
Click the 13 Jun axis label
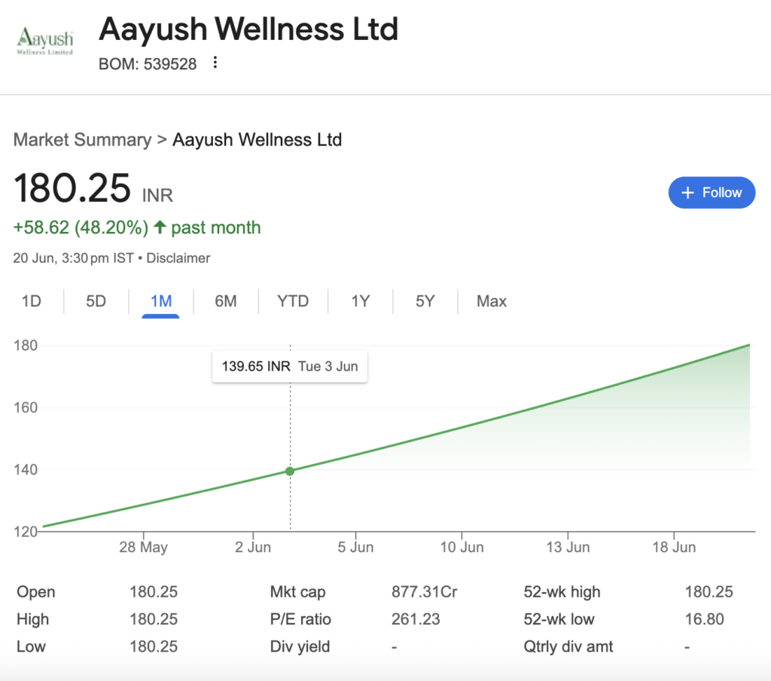point(568,547)
